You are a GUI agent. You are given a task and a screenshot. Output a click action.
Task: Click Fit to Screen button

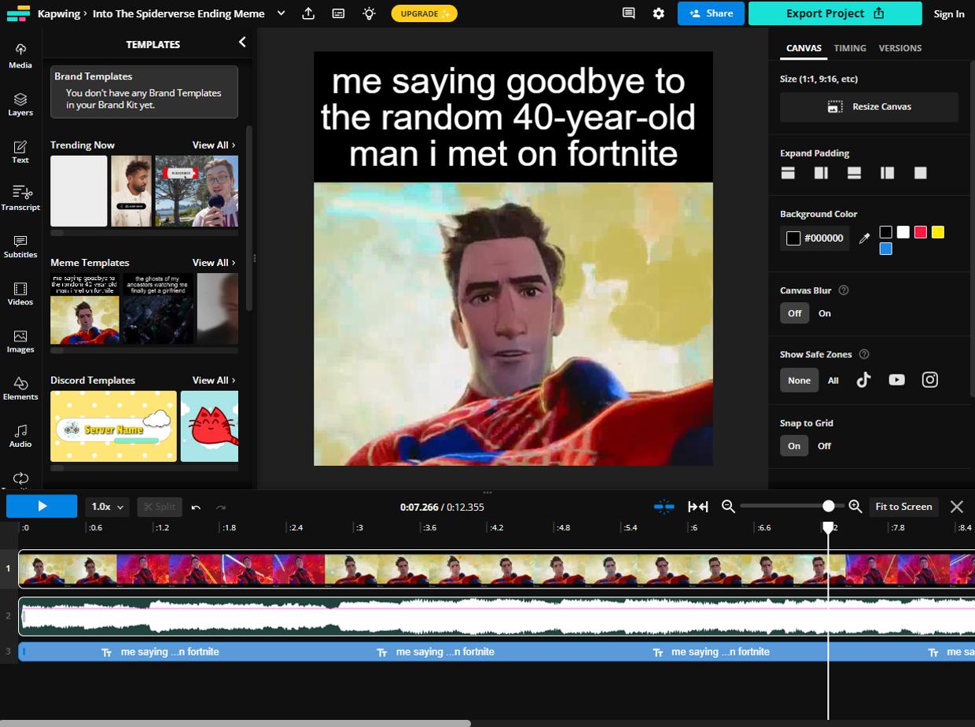point(903,507)
